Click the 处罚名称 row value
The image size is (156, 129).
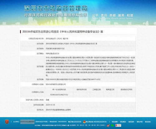point(71,44)
